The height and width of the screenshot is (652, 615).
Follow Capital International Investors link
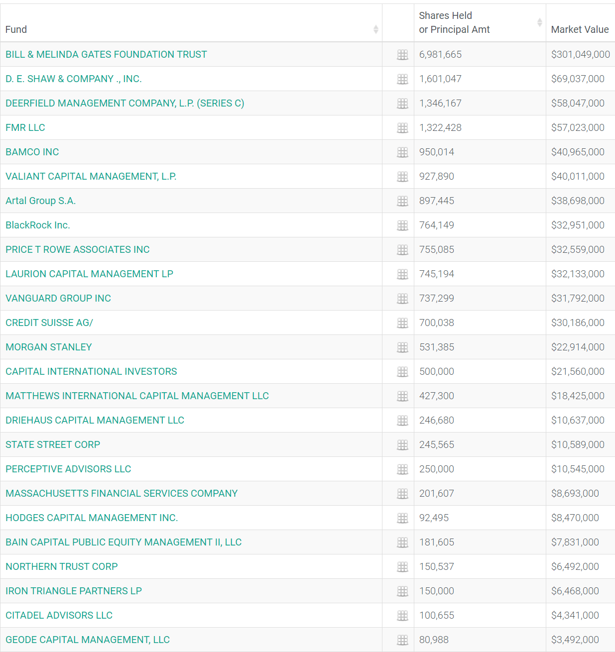91,371
